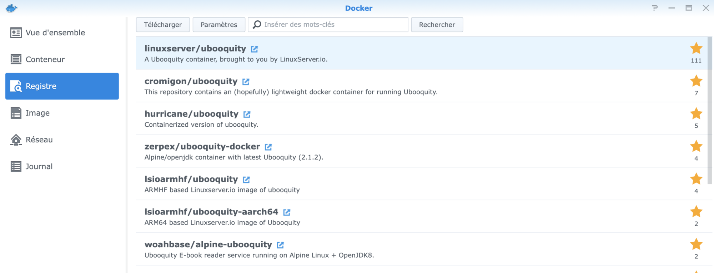Focus the keyword search input field
This screenshot has width=714, height=273.
(328, 25)
